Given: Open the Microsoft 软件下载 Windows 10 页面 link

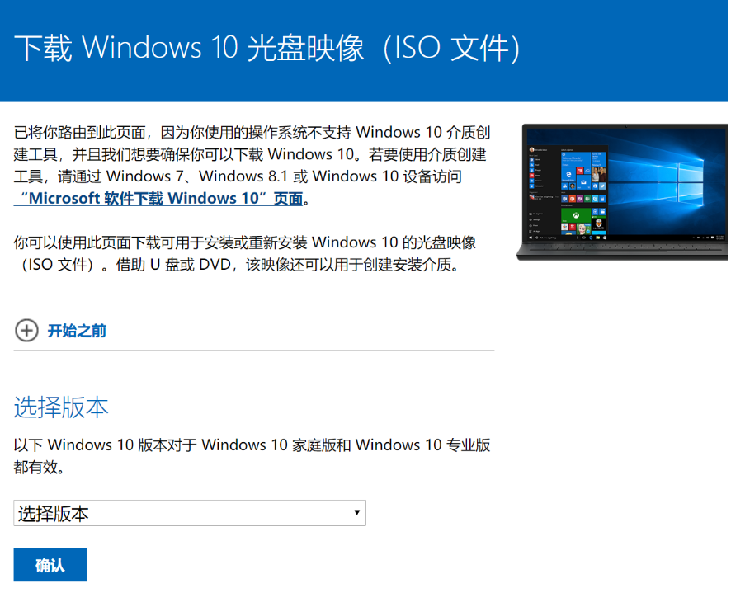Looking at the screenshot, I should (x=158, y=198).
